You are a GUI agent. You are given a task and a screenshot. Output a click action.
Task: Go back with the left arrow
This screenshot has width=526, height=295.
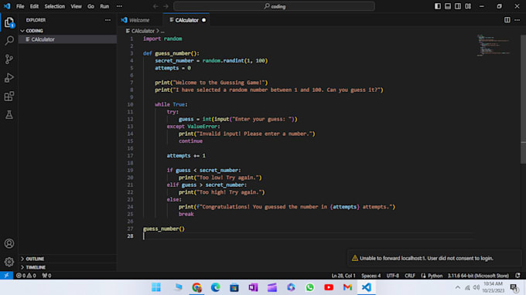click(x=155, y=6)
